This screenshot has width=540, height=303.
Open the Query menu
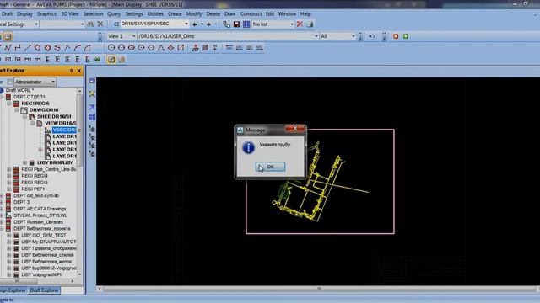point(114,14)
